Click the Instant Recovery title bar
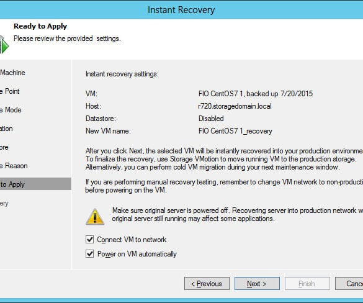363x303 pixels. point(181,10)
